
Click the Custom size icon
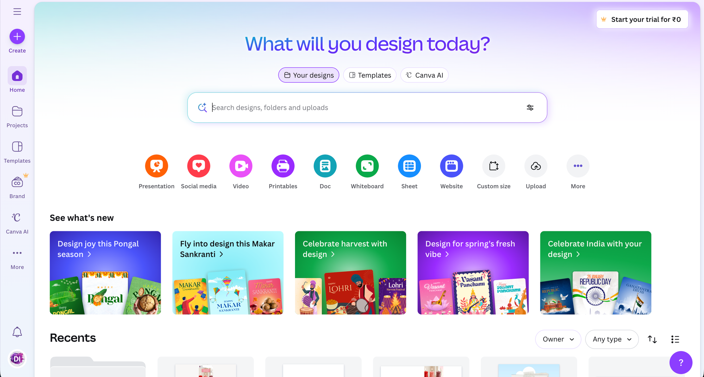pos(494,166)
